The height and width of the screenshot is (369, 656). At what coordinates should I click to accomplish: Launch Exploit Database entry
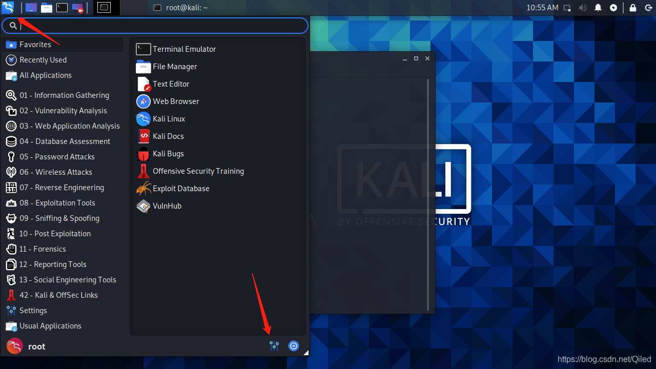point(173,189)
